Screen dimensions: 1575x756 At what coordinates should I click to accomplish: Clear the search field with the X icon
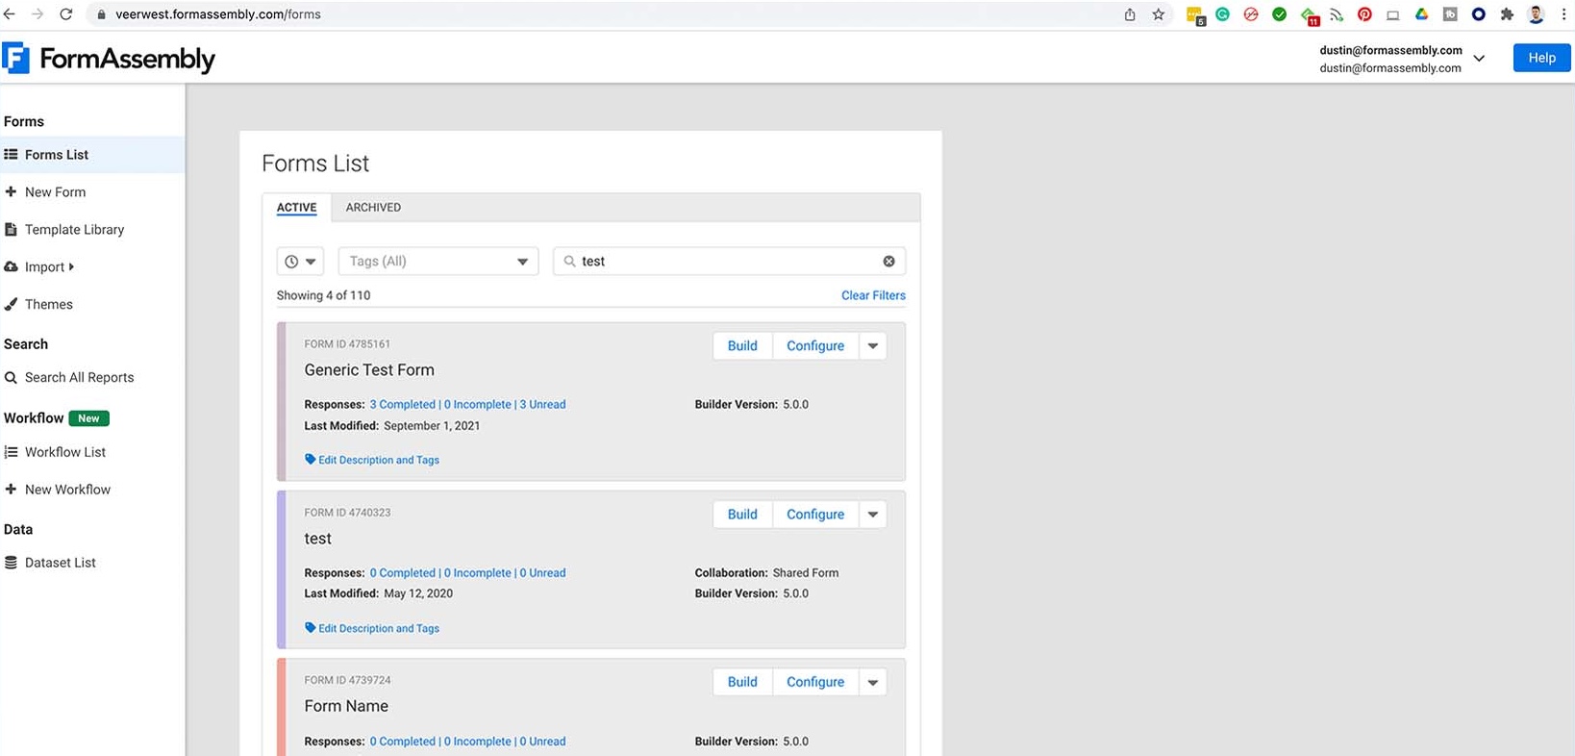coord(888,262)
